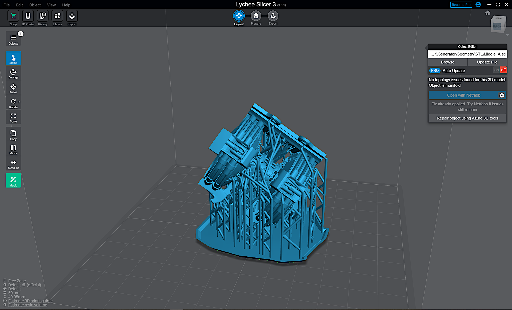Activate the Scale tool

(x=13, y=117)
